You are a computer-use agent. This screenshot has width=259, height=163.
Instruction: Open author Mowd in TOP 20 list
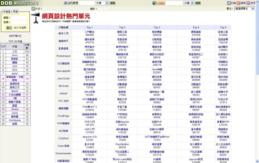tap(15, 91)
